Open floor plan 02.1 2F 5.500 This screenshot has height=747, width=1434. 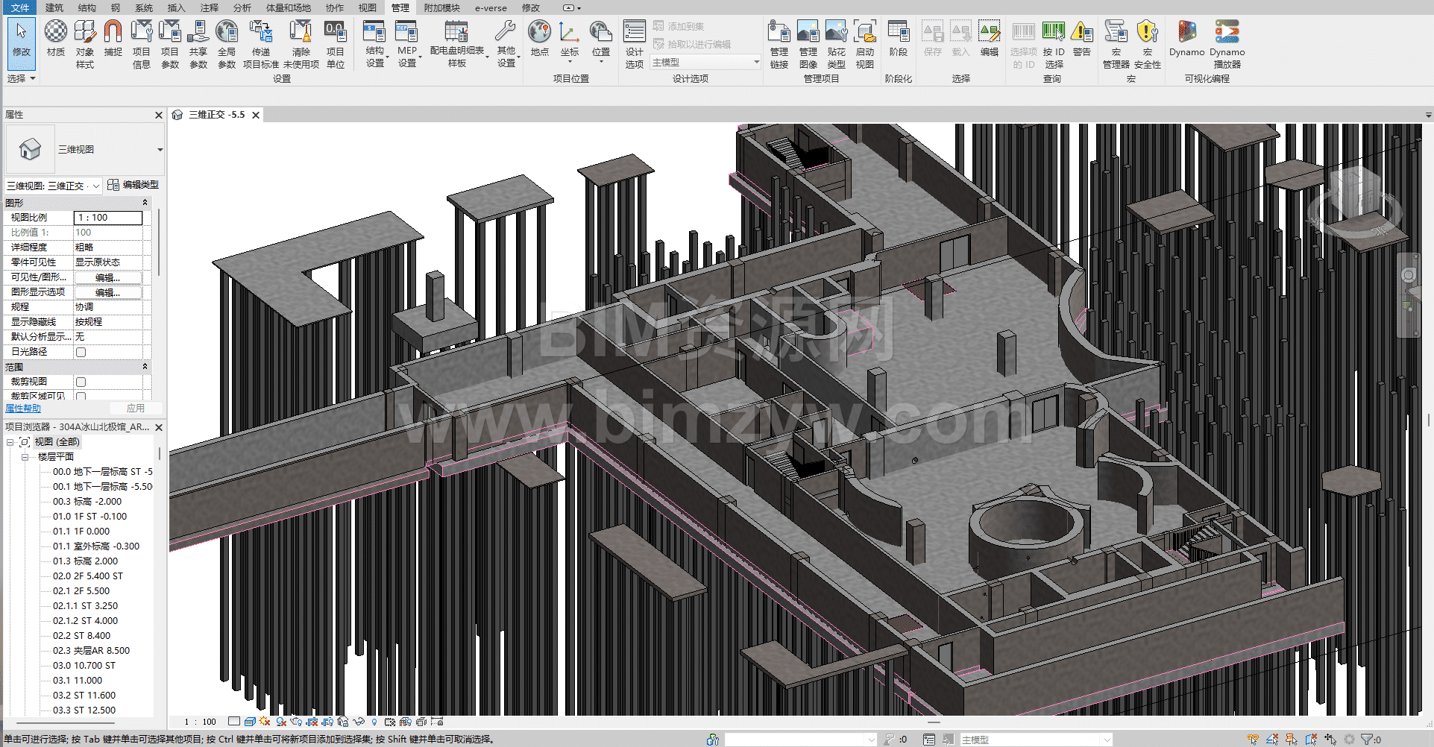tap(81, 591)
